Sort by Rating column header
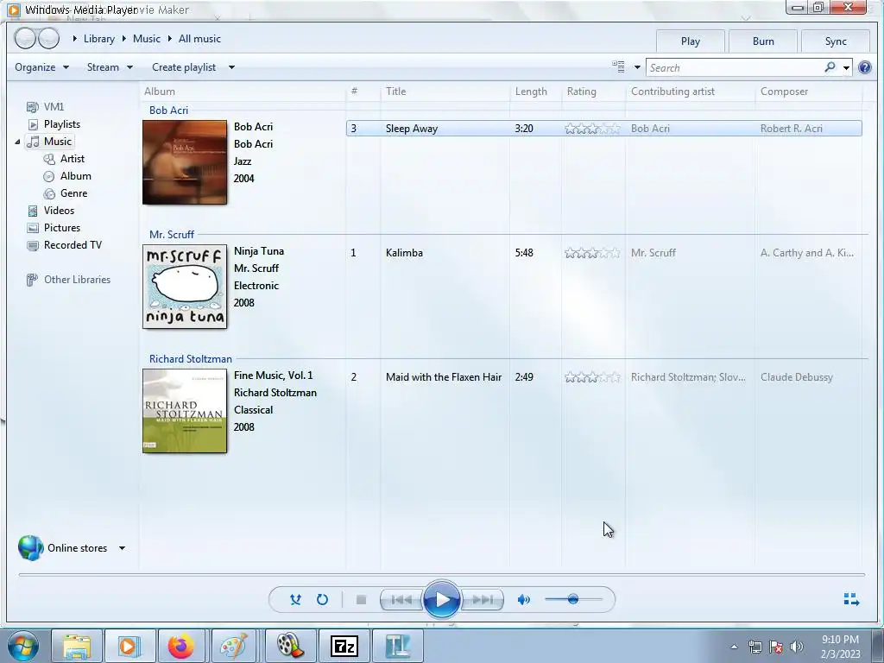Viewport: 884px width, 663px height. (x=581, y=92)
